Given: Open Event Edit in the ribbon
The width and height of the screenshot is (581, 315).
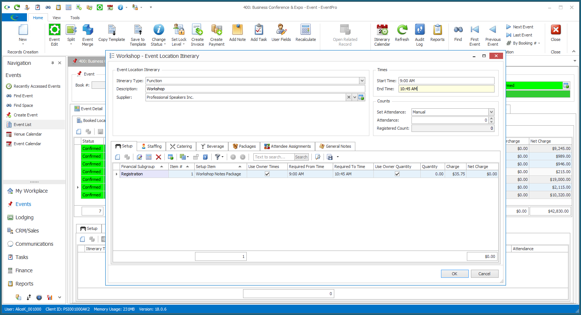Looking at the screenshot, I should click(54, 35).
